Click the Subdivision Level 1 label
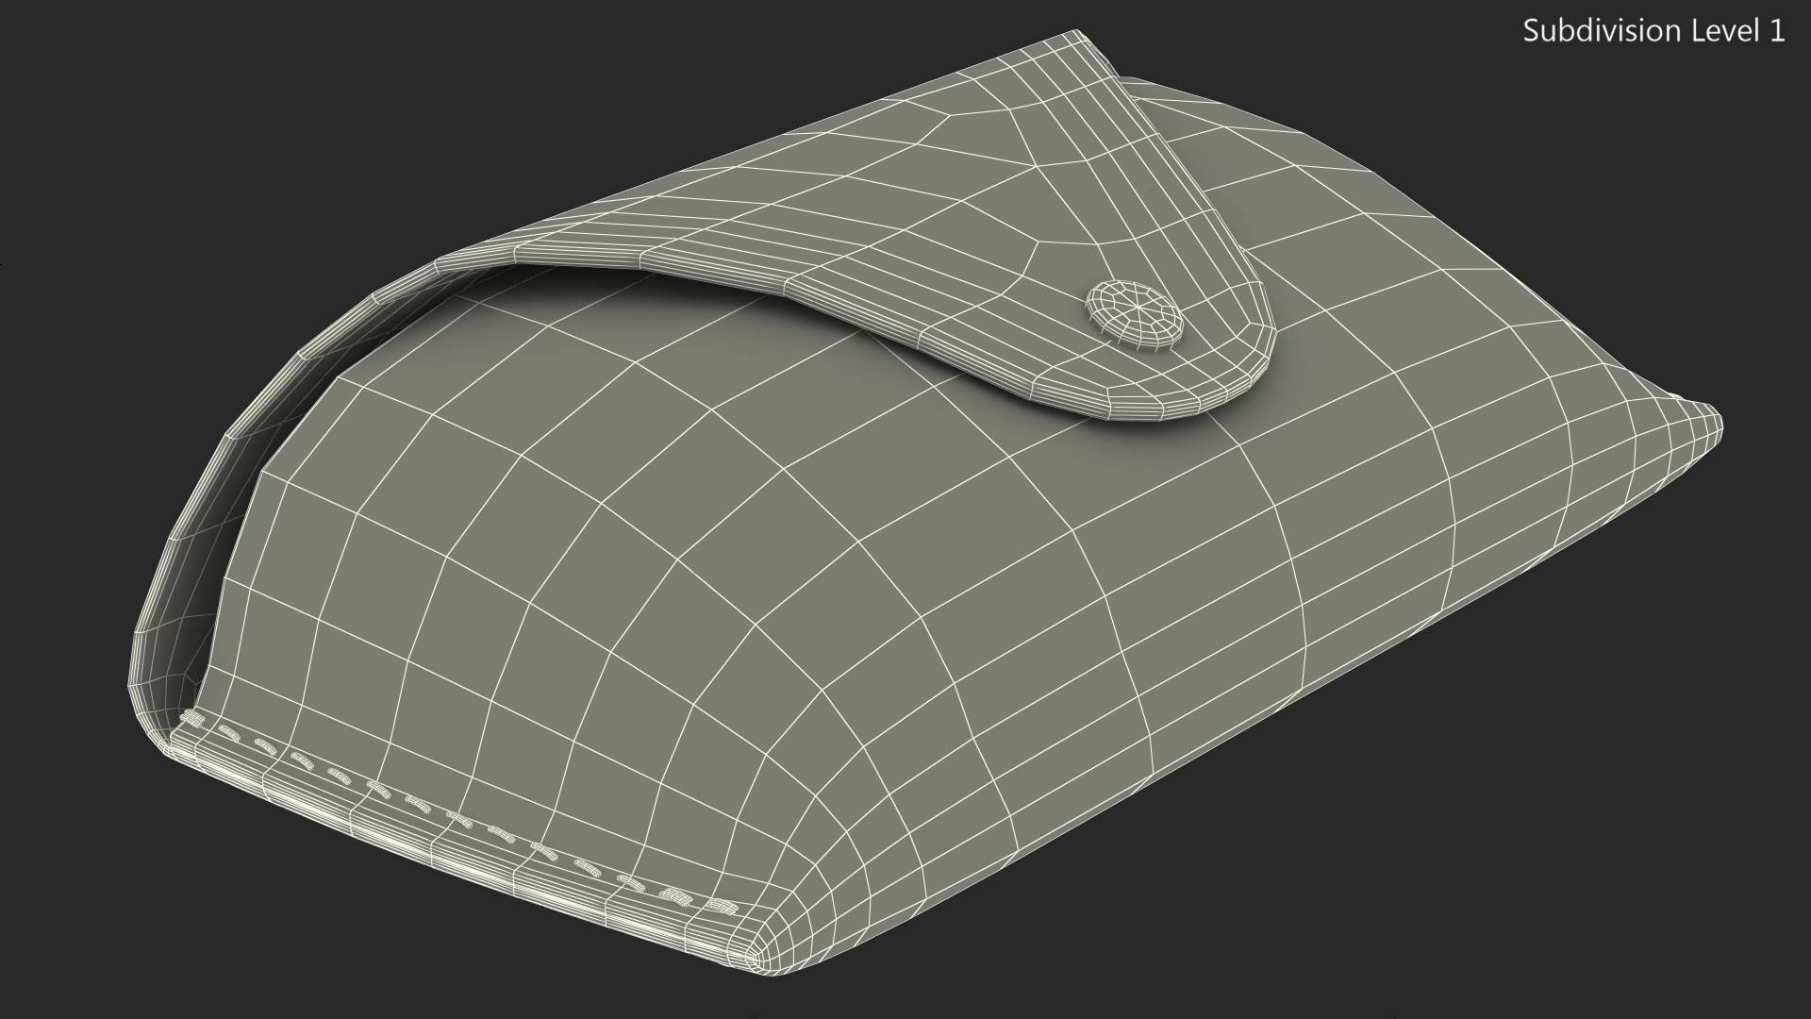The width and height of the screenshot is (1811, 1019). [x=1653, y=31]
